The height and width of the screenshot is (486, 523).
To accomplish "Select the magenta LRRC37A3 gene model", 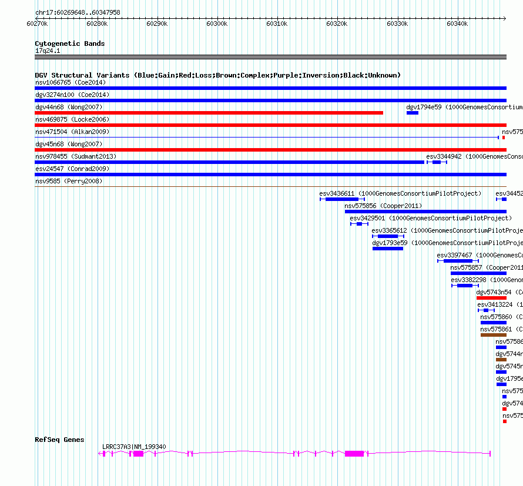I will point(294,454).
